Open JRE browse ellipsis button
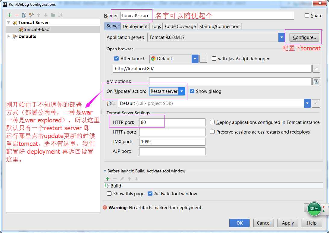Screen dimensions: 329x233 tap(316, 103)
